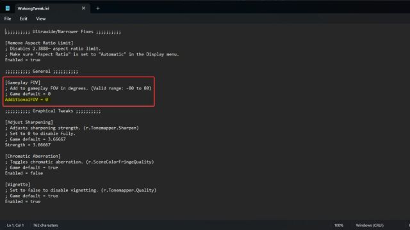Click the Windows (CRLF) line ending indicator
Screen dimensions: 410x230
click(370, 226)
